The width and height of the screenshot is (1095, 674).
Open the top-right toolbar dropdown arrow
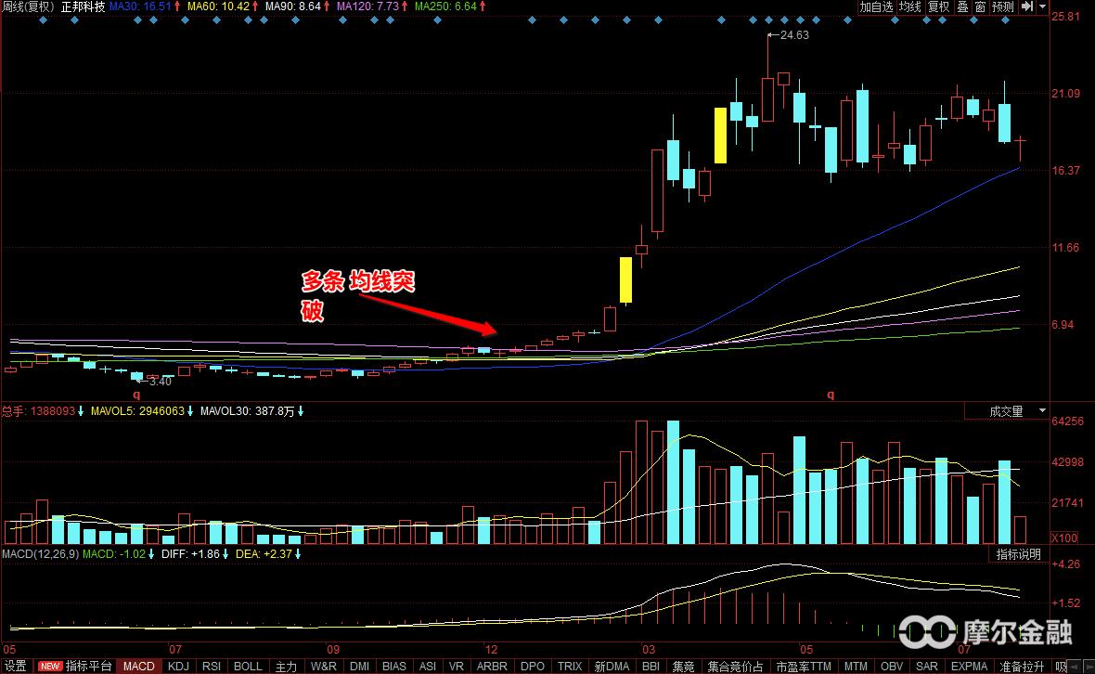click(x=1043, y=6)
